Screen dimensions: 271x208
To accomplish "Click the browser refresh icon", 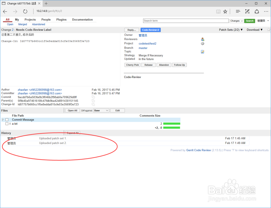I will 25,11.
